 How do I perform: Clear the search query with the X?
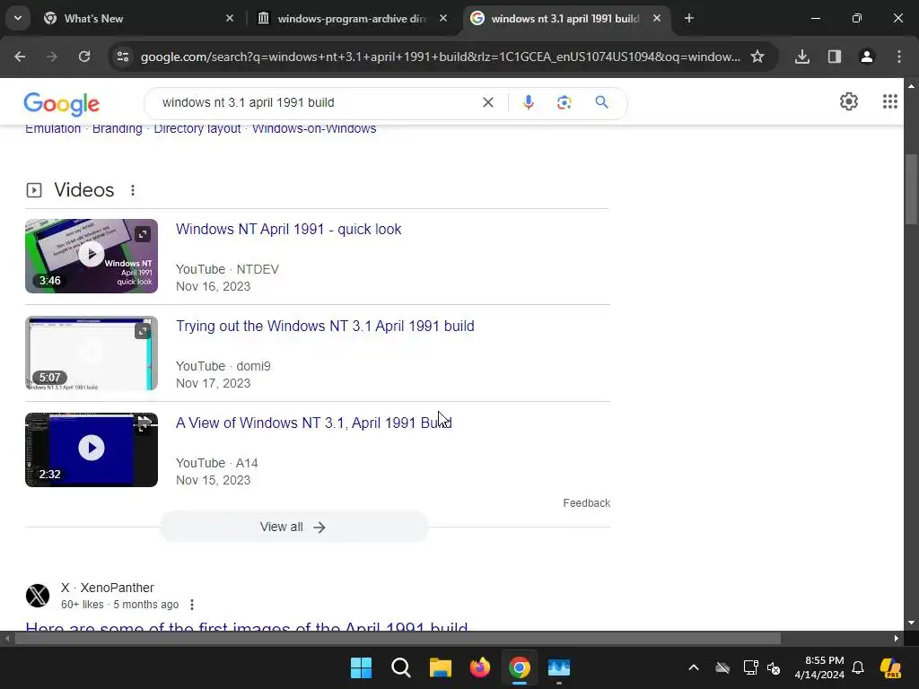(487, 102)
